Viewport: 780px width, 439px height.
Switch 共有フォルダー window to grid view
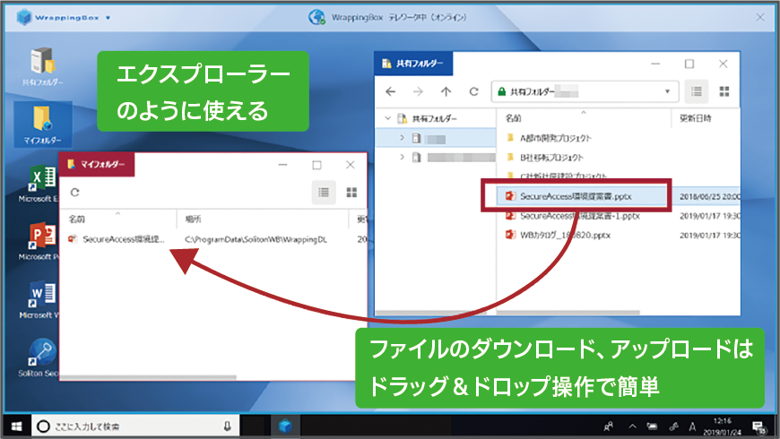pyautogui.click(x=724, y=91)
